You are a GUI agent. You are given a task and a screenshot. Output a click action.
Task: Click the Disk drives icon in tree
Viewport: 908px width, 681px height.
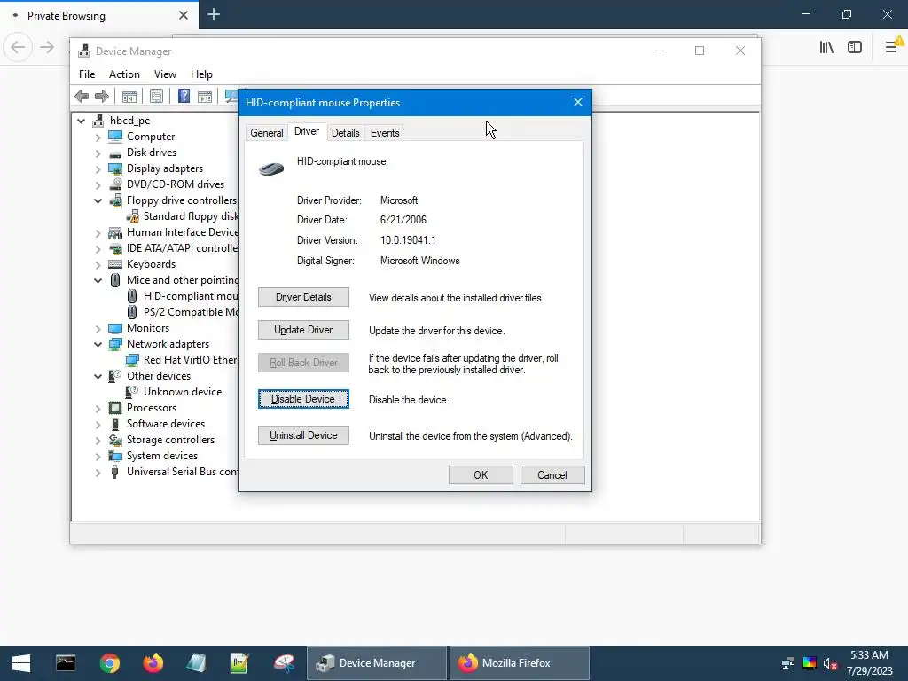tap(115, 153)
